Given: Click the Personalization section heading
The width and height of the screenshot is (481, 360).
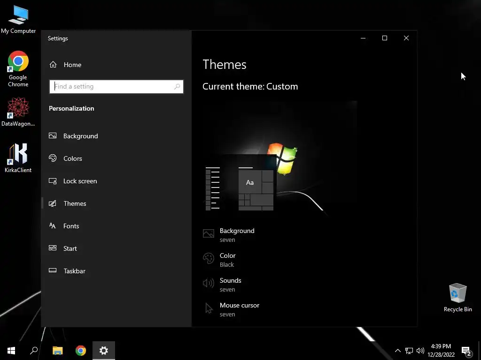Looking at the screenshot, I should point(71,108).
